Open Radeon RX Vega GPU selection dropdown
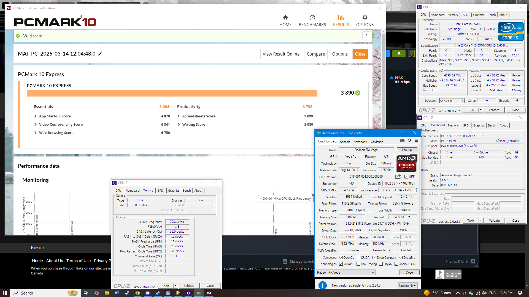Screen dimensions: 529x297 346,273
